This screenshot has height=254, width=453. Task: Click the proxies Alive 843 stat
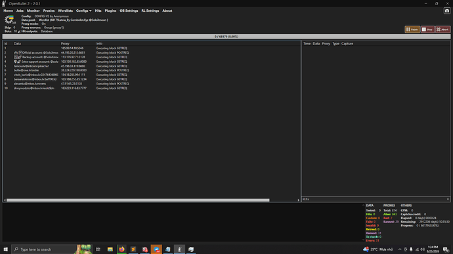(x=390, y=214)
